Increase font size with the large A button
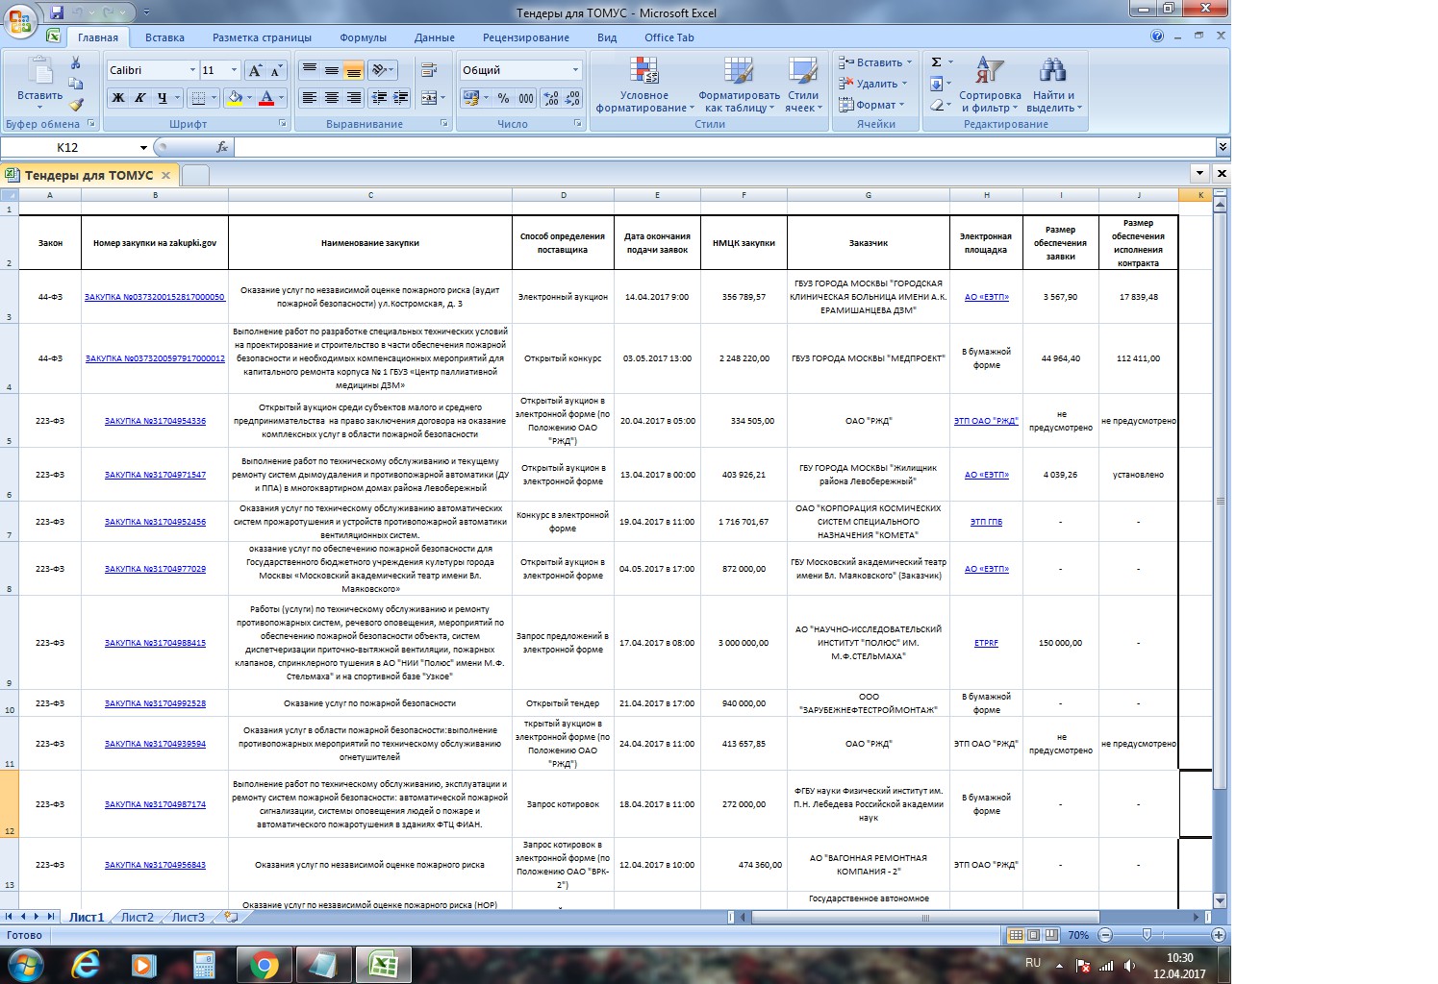The height and width of the screenshot is (984, 1438). pyautogui.click(x=255, y=70)
